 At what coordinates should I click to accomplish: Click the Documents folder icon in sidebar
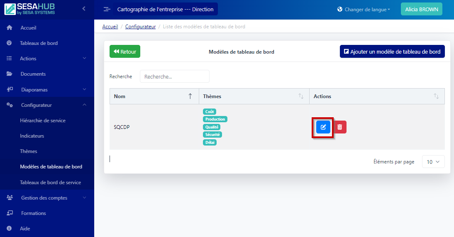coord(10,74)
